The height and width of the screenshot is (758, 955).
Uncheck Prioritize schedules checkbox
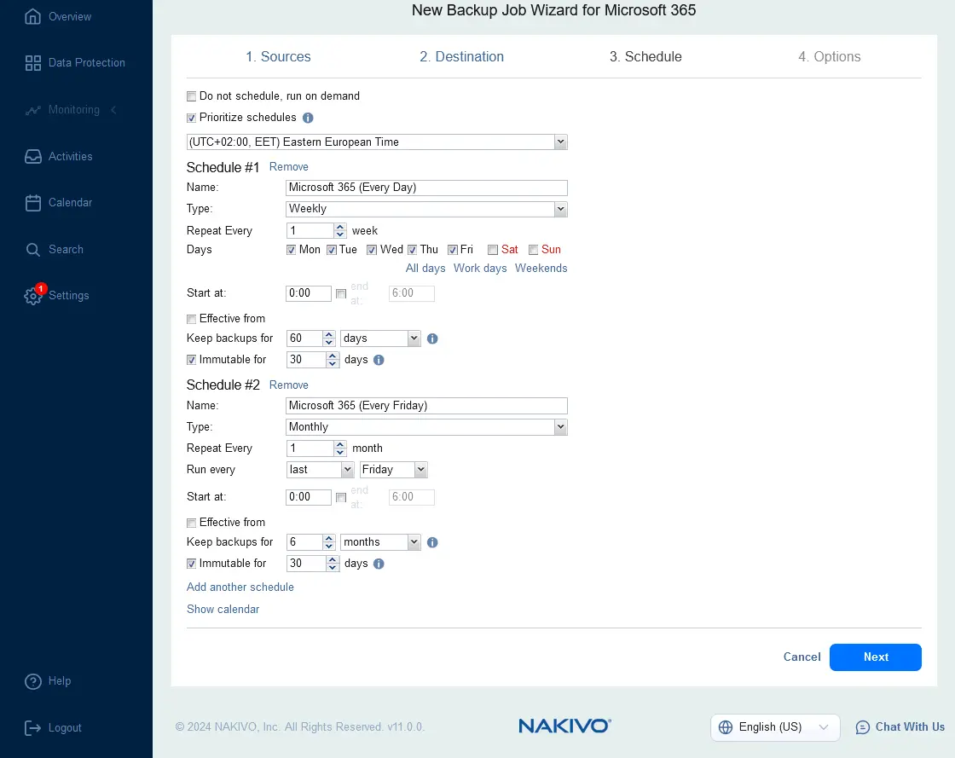pyautogui.click(x=191, y=119)
